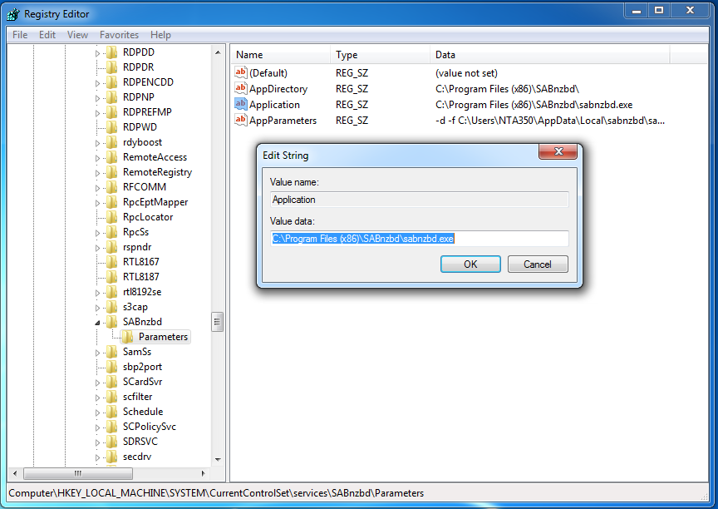Select the AppDirectory string value icon
718x509 pixels.
[240, 88]
